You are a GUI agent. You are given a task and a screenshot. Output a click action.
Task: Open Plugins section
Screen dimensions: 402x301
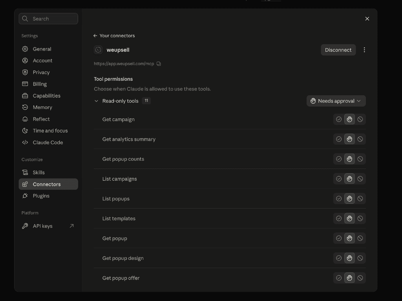(48, 196)
